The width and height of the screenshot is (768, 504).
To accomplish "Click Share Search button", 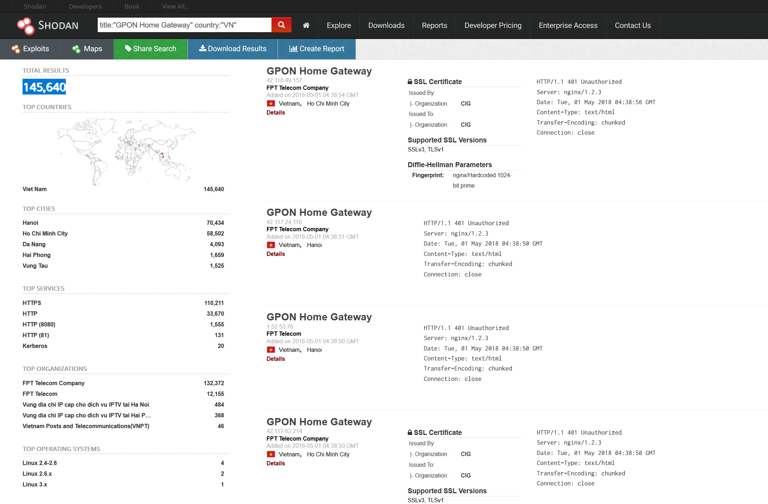I will pyautogui.click(x=151, y=49).
